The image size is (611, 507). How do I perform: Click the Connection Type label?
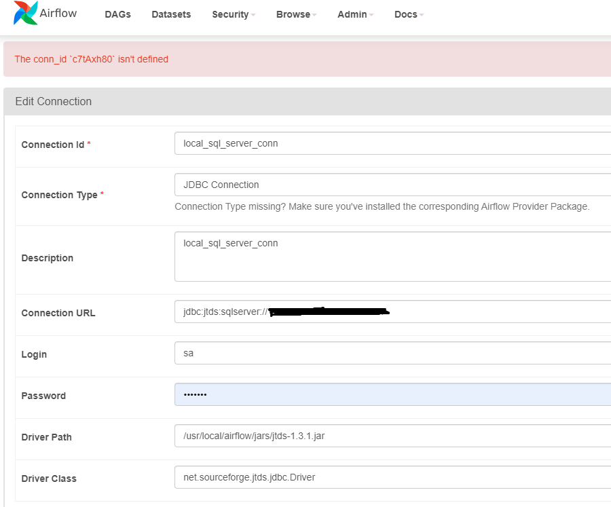[59, 195]
